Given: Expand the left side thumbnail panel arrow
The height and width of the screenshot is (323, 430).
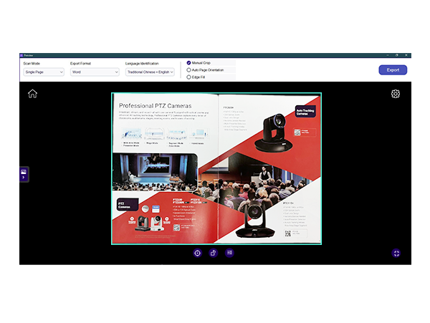Looking at the screenshot, I should (x=24, y=178).
